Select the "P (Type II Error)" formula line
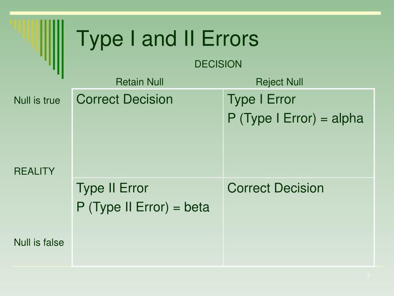394x296 pixels. click(x=143, y=207)
